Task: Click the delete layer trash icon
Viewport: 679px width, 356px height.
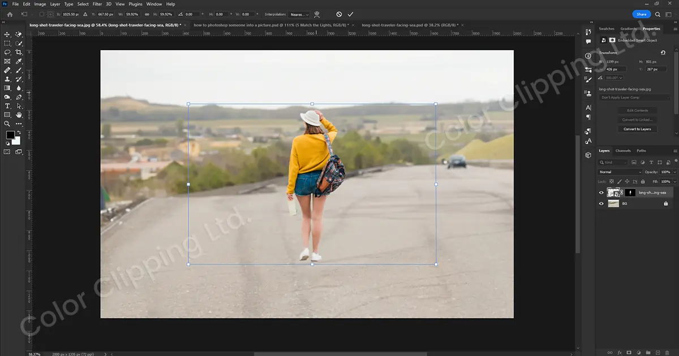Action: pyautogui.click(x=667, y=353)
